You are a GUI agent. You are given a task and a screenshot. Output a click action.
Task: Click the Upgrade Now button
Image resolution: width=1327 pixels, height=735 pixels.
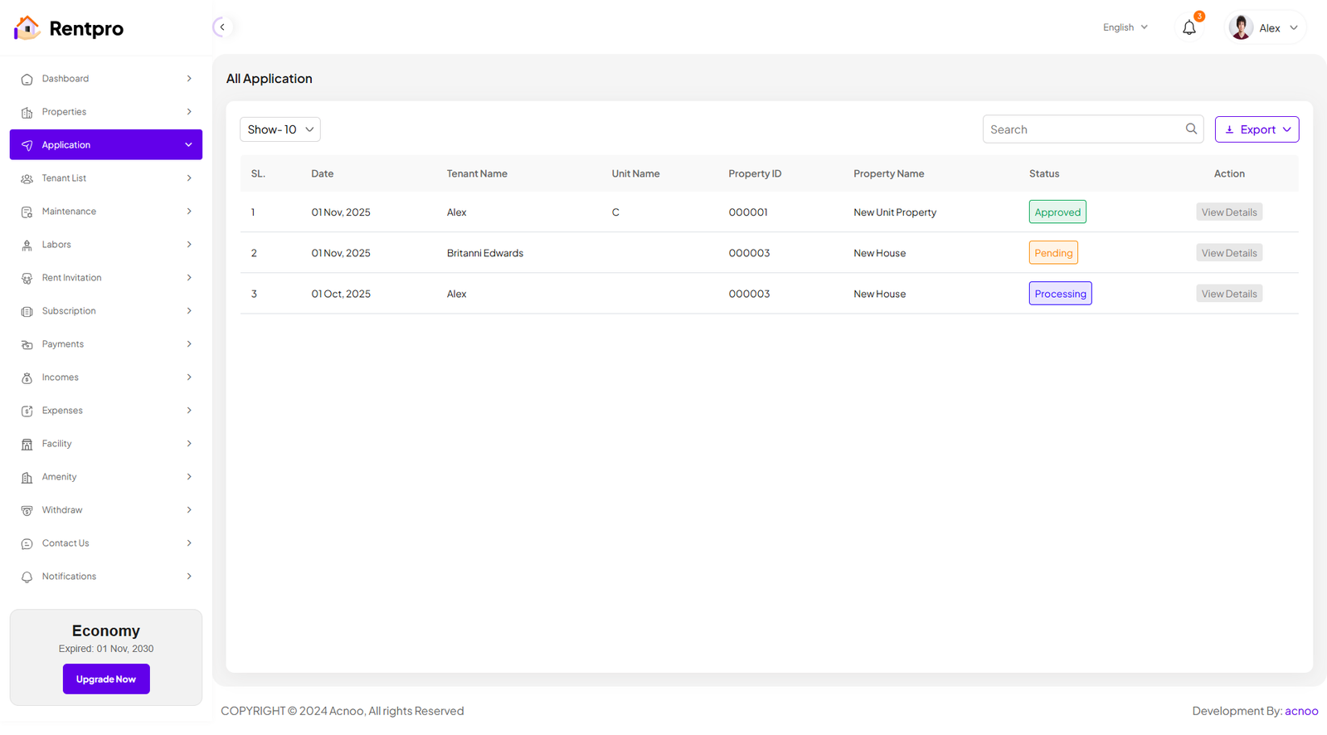click(x=106, y=679)
